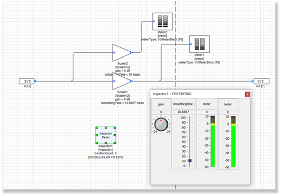281x196 pixels.
Task: Select the Meter1 VU meter block
Action: pos(199,44)
